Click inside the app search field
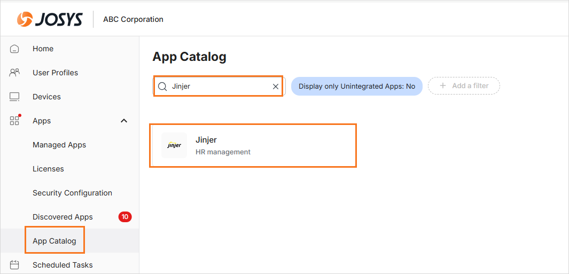 point(219,87)
